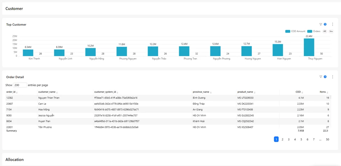The height and width of the screenshot is (166, 341).
Task: Click product name MS FT0103406
Action: point(246,110)
